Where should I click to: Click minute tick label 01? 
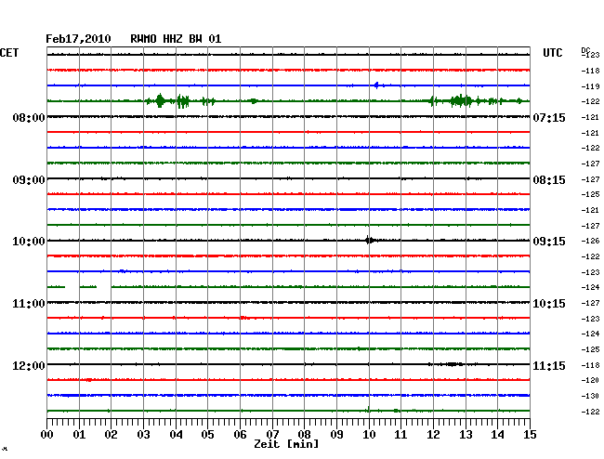pos(79,435)
